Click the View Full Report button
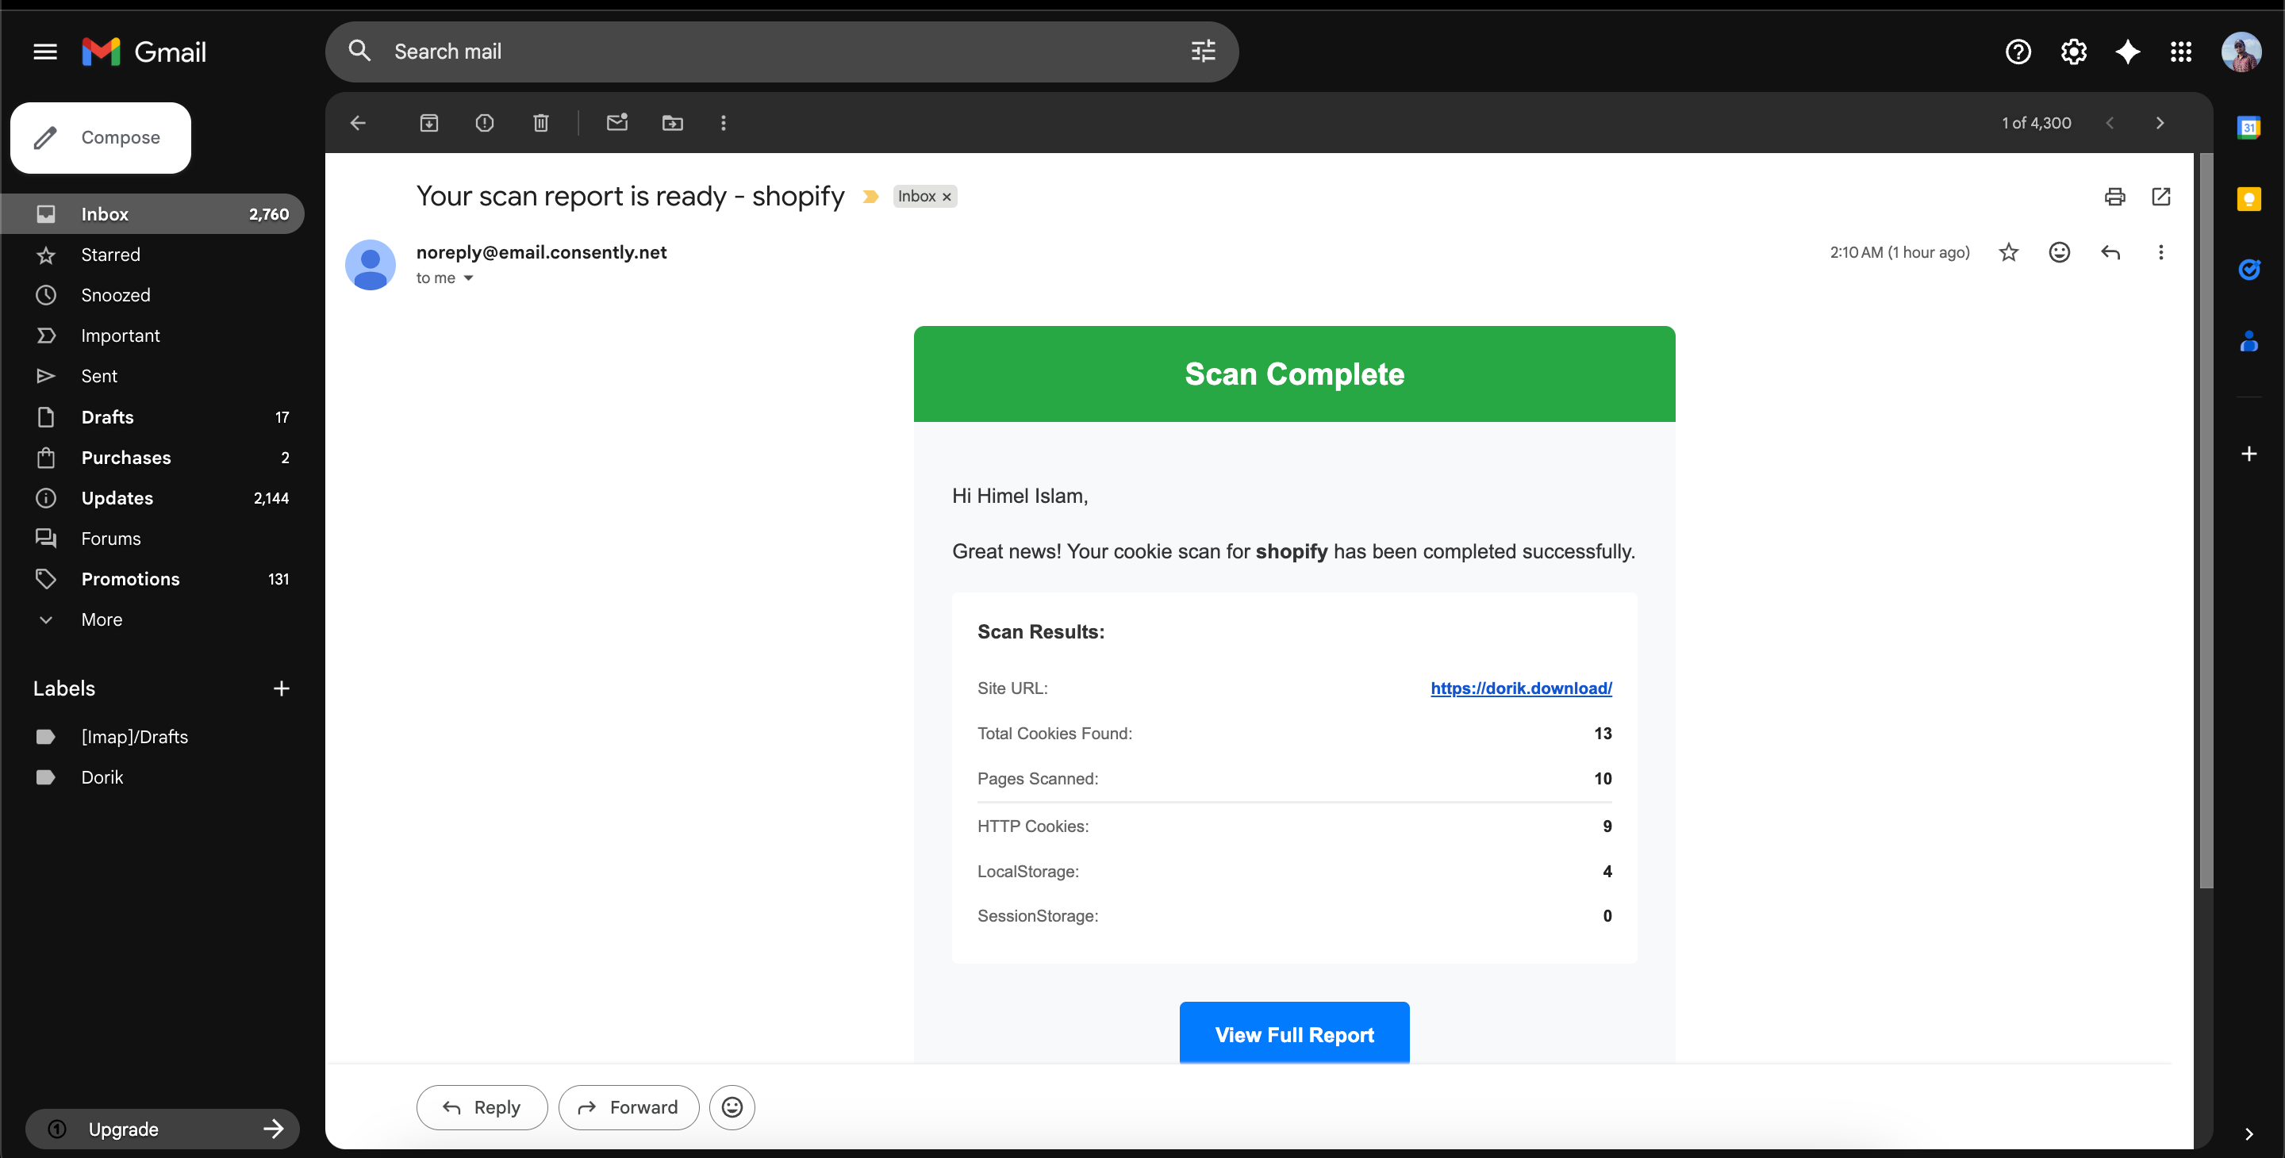Screen dimensions: 2285x1158 pos(1293,1033)
